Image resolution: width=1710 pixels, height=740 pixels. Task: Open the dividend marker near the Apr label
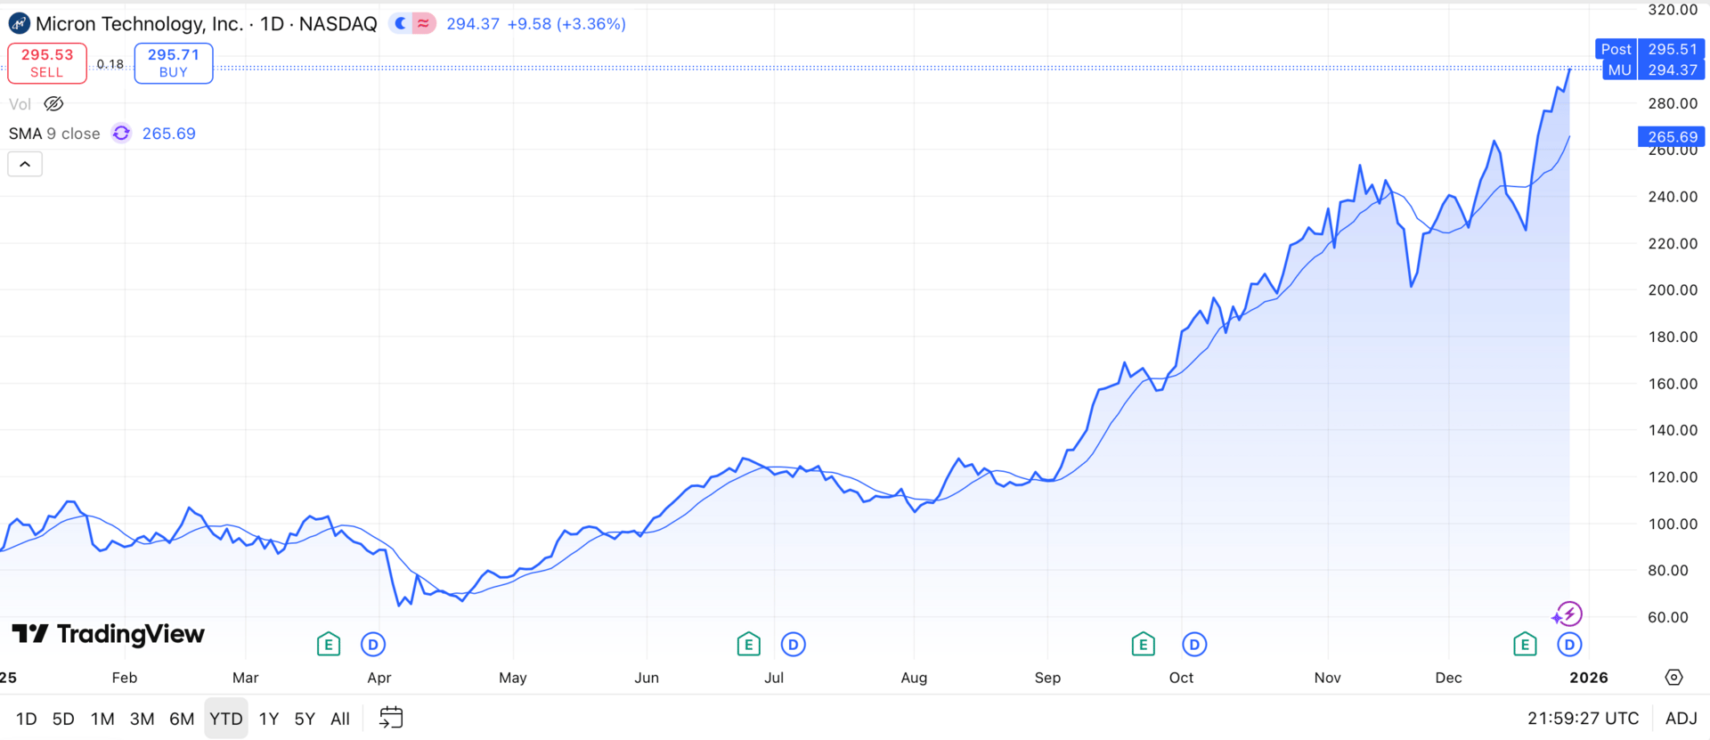(373, 644)
